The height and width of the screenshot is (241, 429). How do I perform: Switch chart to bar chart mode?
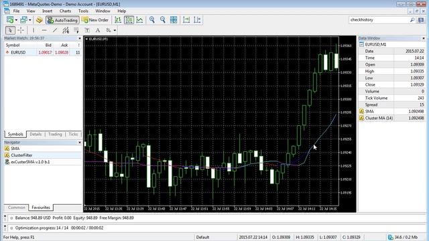coord(118,19)
